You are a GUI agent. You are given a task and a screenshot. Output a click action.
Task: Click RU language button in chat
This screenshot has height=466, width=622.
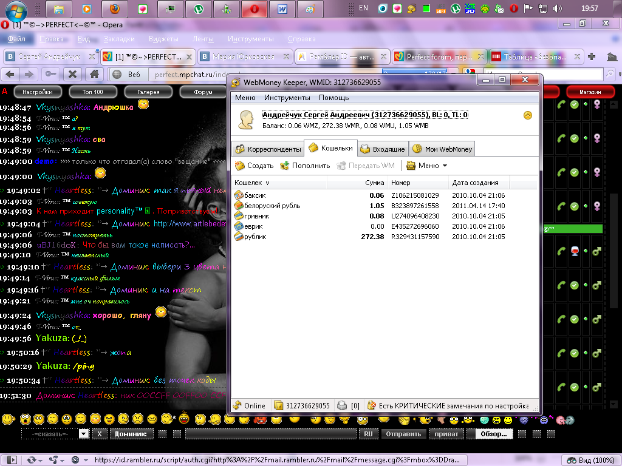[368, 434]
